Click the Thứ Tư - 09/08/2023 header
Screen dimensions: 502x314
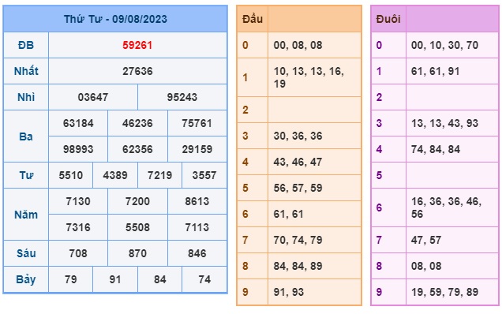[x=115, y=19]
